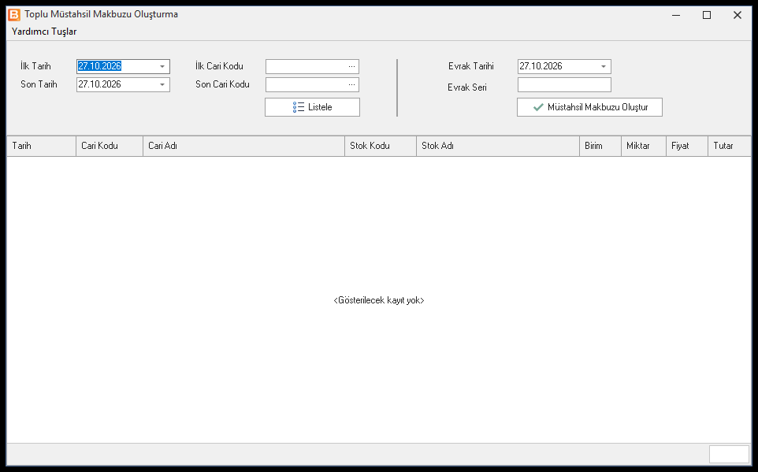Sort by the Fiyat column header

pyautogui.click(x=687, y=146)
